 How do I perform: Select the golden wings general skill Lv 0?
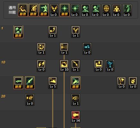pyautogui.click(x=54, y=10)
